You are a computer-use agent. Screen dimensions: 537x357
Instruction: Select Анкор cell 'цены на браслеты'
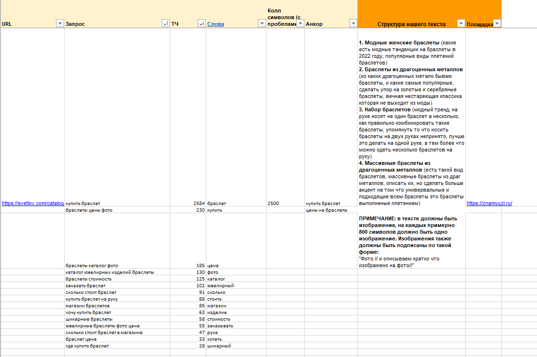click(331, 210)
